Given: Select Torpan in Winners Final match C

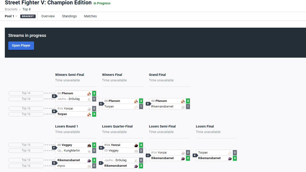Looking at the screenshot, I should (x=109, y=107).
